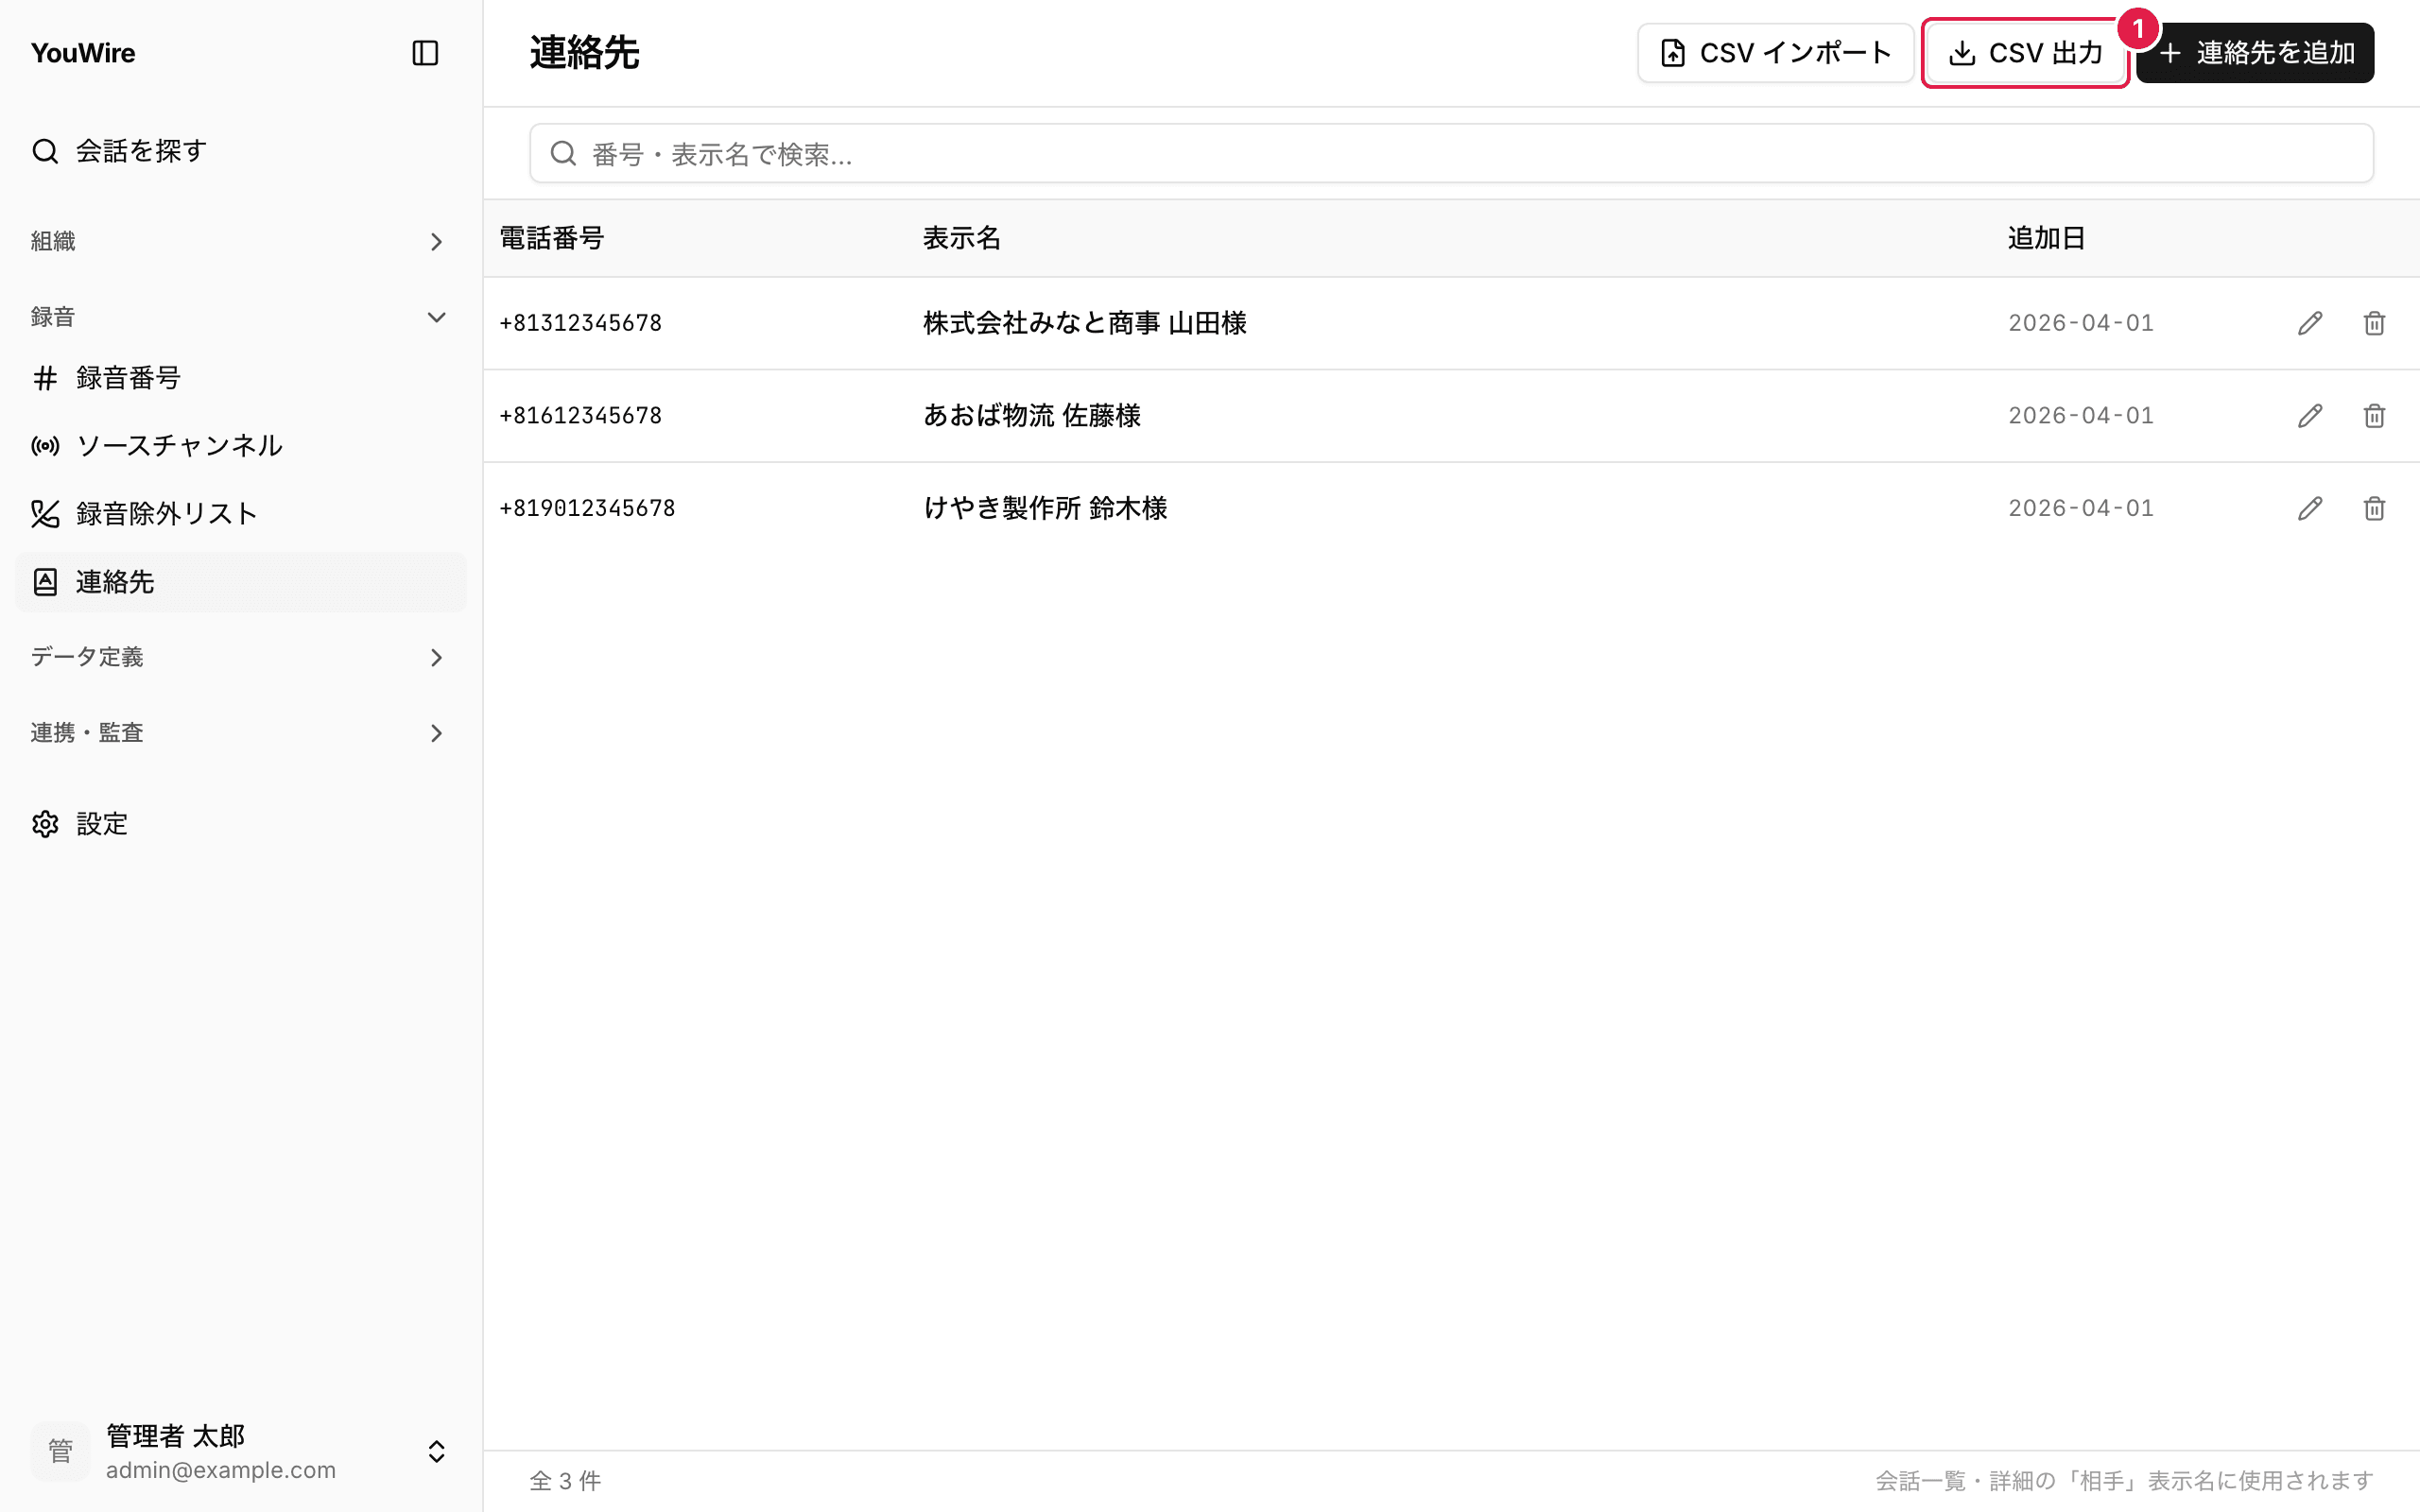
Task: Select phone number +819012345678
Action: [x=587, y=508]
